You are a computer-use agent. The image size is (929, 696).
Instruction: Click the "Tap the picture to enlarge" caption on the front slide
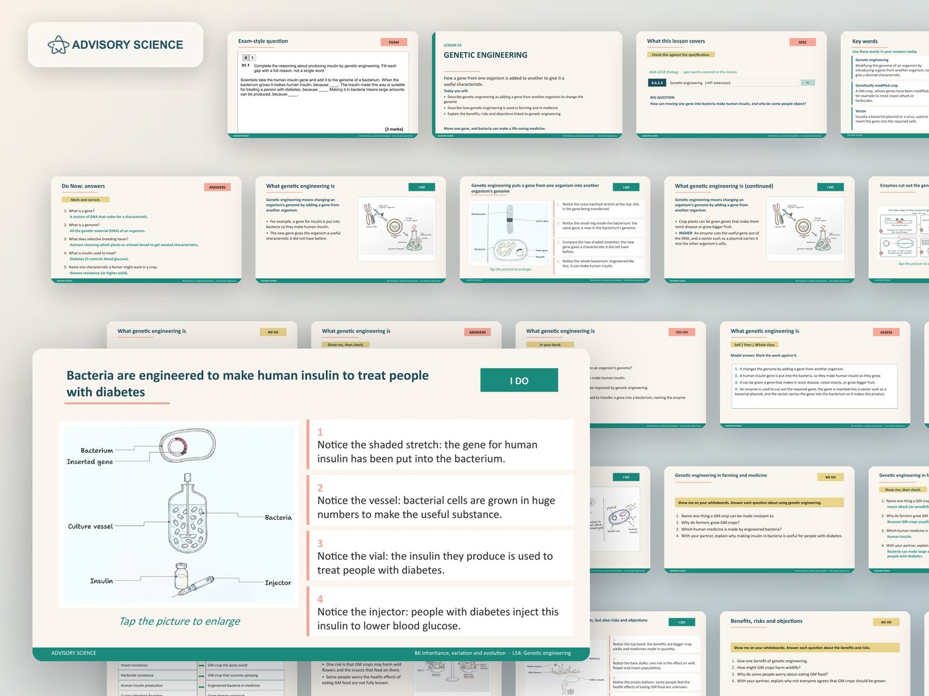180,621
